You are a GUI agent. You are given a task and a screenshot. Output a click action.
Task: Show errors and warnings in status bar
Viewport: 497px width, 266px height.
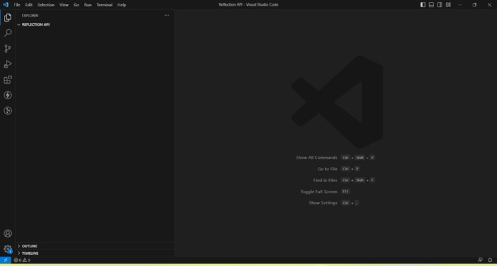coord(22,260)
